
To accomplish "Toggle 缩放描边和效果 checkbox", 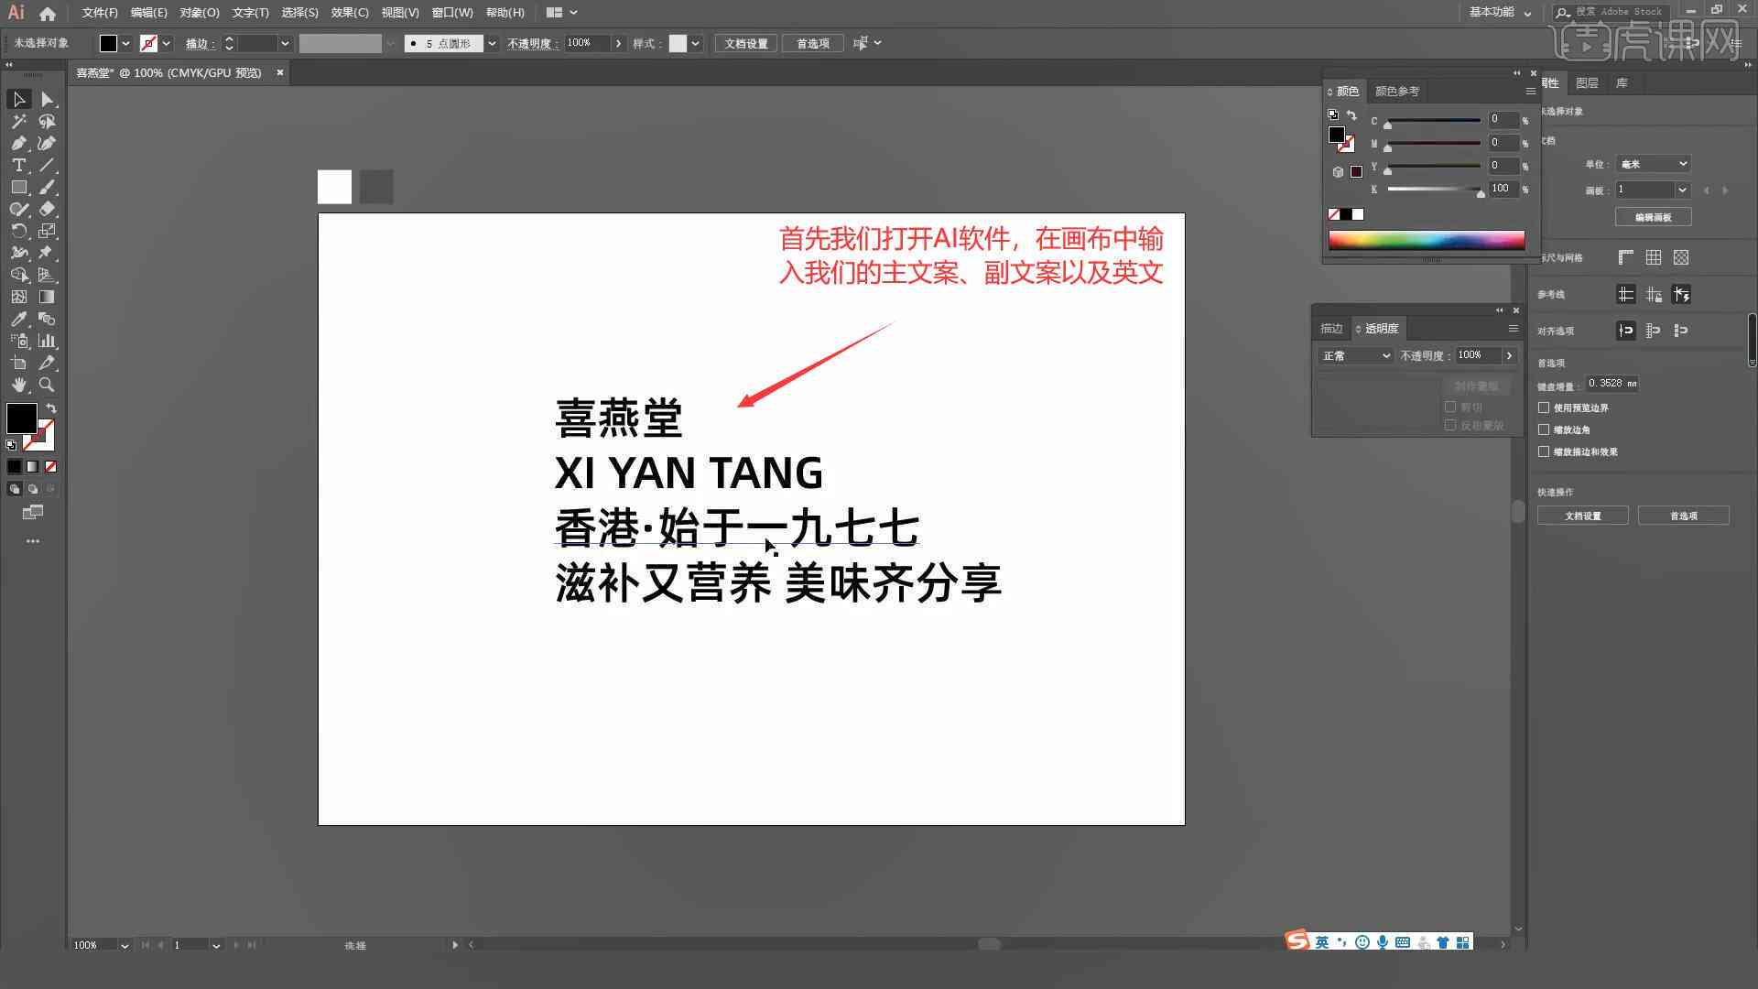I will click(1545, 451).
